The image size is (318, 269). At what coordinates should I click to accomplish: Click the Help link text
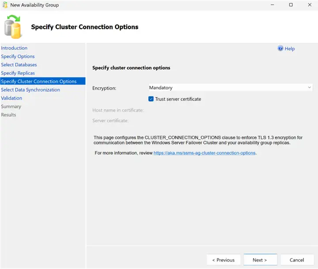pos(290,49)
